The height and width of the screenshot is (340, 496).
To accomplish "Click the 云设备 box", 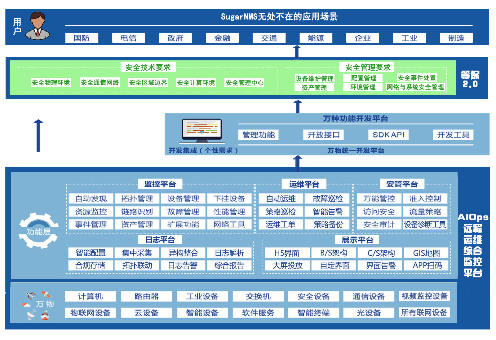I will [146, 312].
